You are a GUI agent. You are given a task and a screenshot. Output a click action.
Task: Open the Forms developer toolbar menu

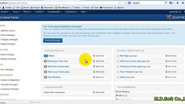pyautogui.click(x=25, y=8)
